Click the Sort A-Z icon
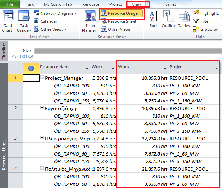 click(x=153, y=17)
